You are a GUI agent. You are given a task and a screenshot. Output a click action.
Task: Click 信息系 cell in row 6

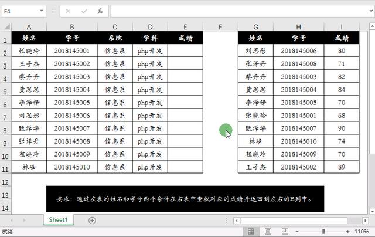(x=115, y=103)
